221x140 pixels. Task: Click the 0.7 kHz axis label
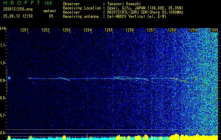pos(3,115)
